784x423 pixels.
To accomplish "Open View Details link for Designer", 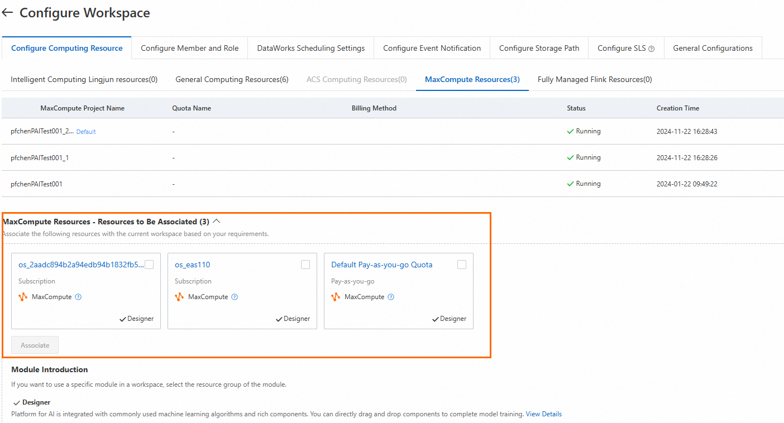I will click(543, 414).
